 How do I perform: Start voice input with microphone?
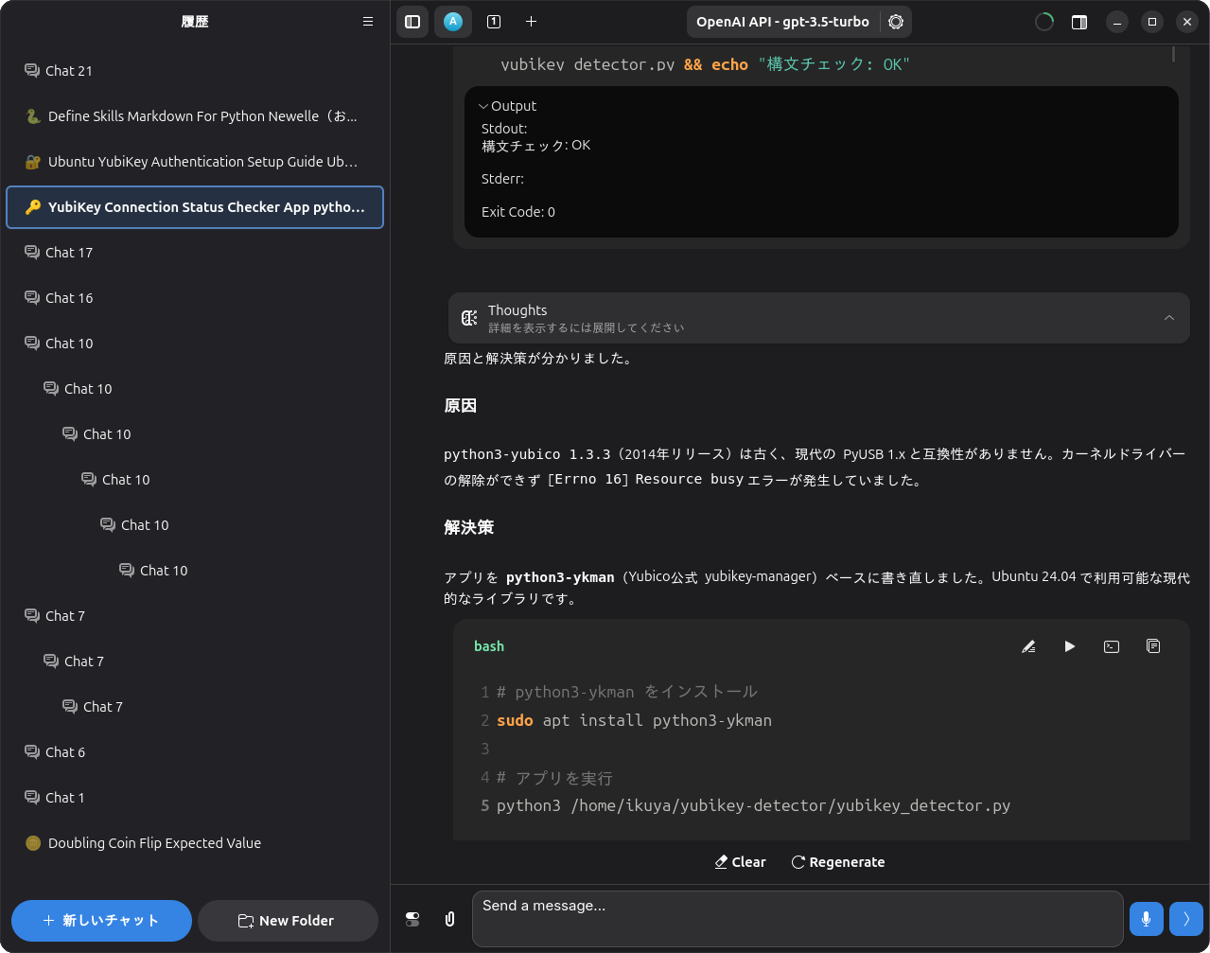click(1146, 919)
